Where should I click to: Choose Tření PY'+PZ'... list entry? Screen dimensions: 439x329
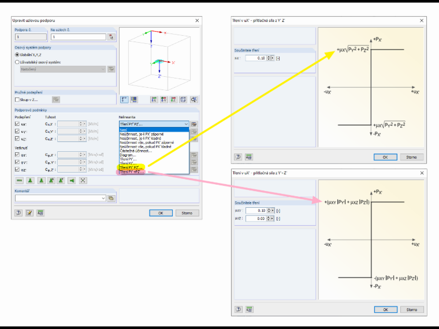(154, 172)
